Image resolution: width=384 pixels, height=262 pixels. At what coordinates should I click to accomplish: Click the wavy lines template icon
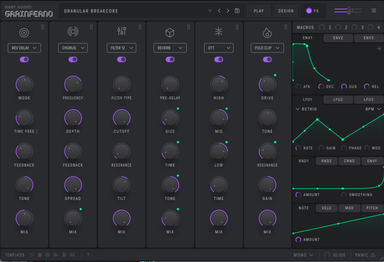(x=40, y=255)
